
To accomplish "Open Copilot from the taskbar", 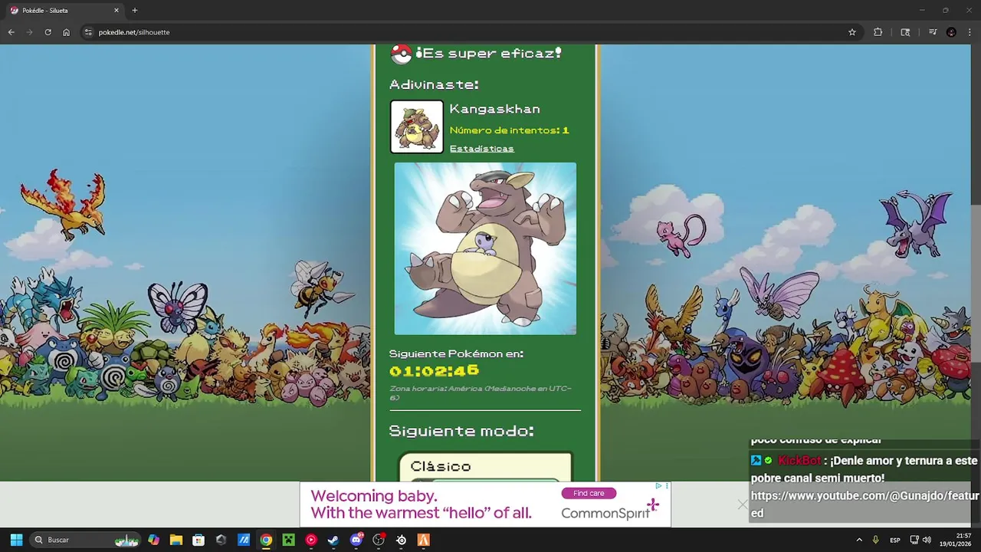I will [x=154, y=540].
